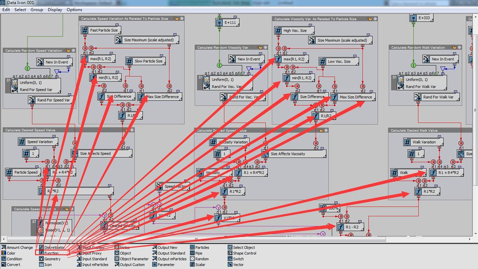Choose Output Standard sub-operator

pos(169,253)
